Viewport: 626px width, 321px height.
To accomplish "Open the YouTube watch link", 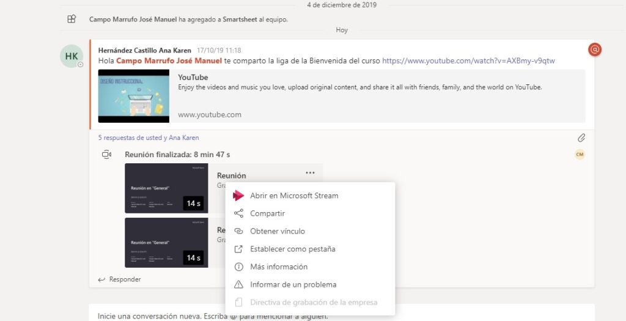I will pos(468,61).
